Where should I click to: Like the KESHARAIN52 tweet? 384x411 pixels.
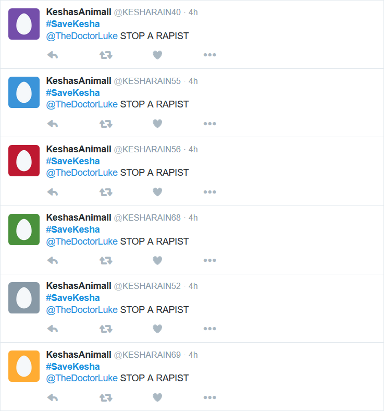point(157,329)
